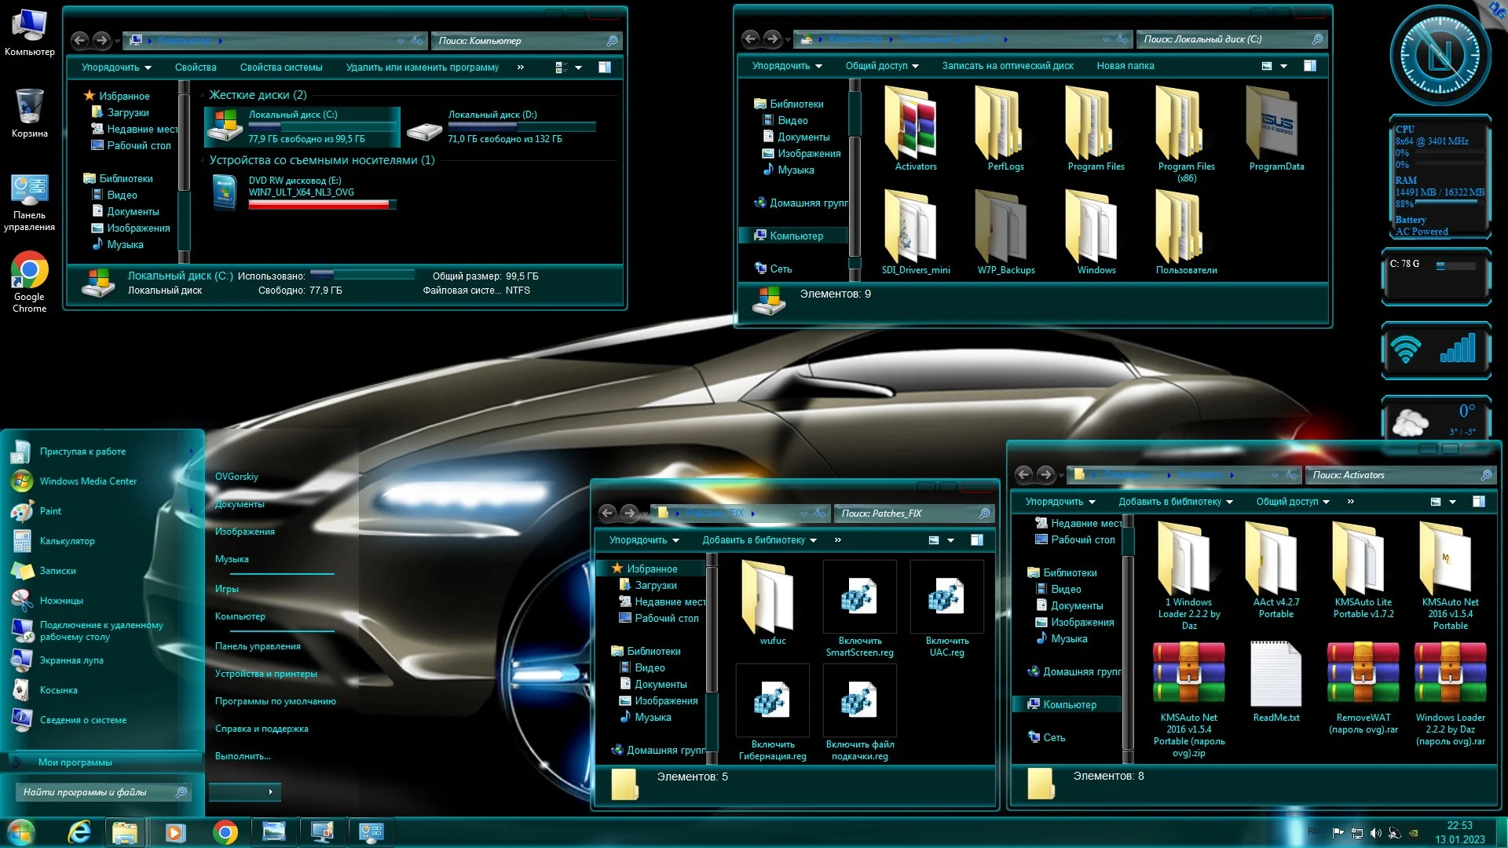This screenshot has height=848, width=1508.
Task: Toggle preview pane in the Computer window
Action: click(x=605, y=68)
